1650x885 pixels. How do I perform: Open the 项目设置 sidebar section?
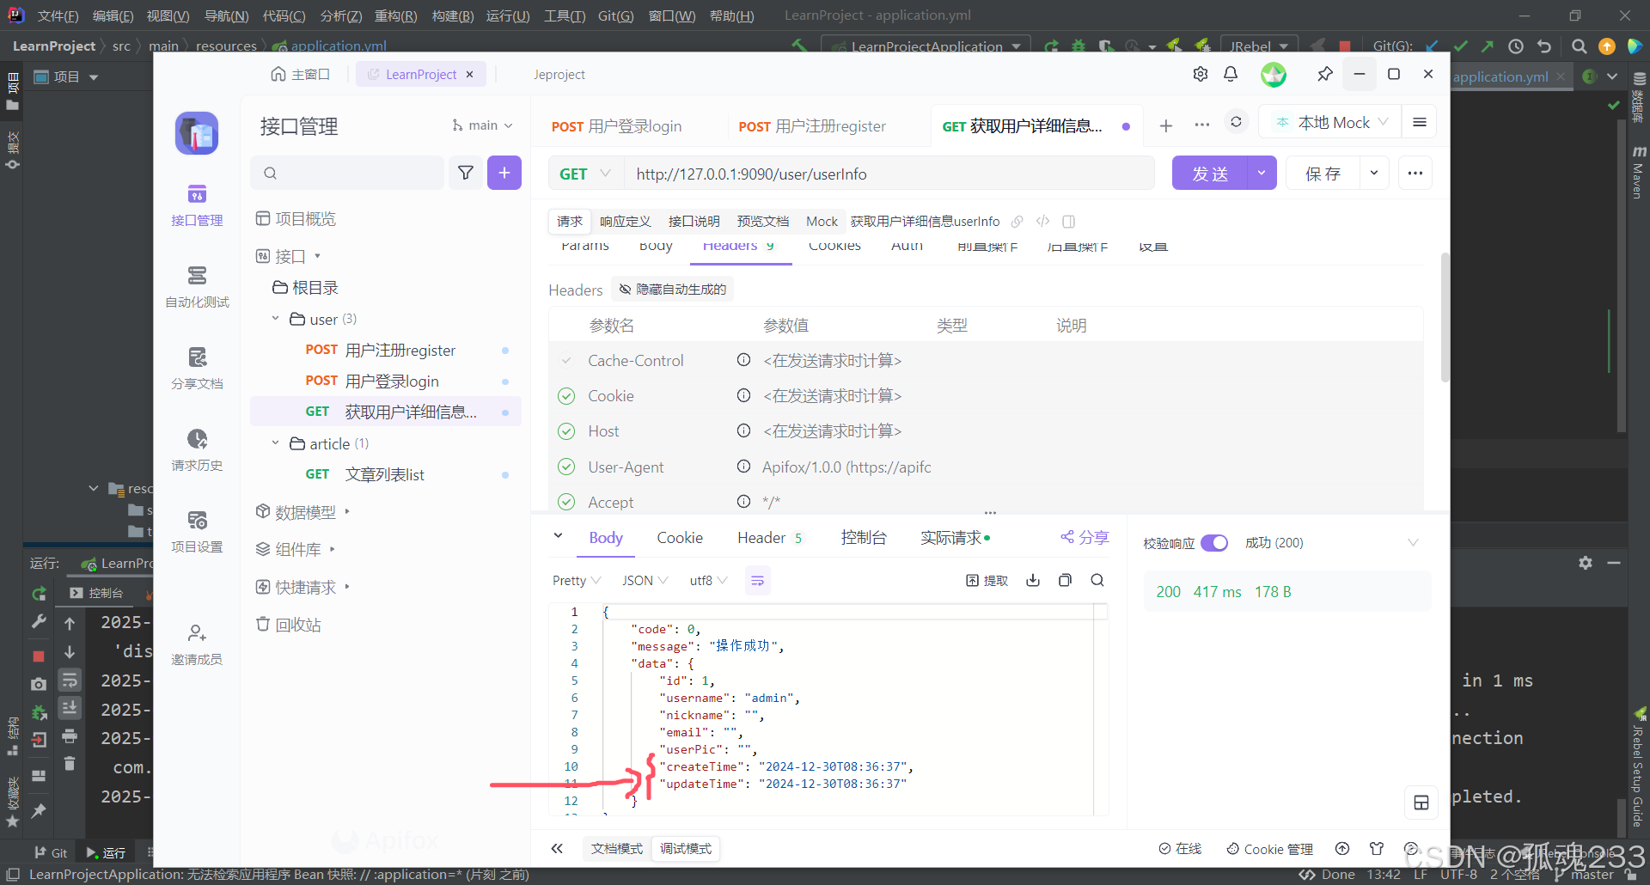point(197,532)
